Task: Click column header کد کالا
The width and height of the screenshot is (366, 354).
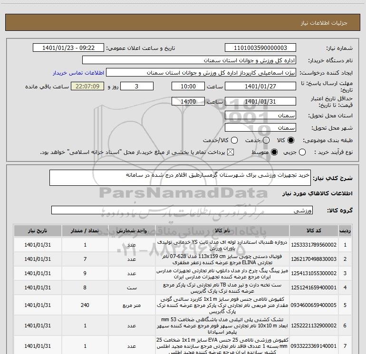Action: click(314, 231)
